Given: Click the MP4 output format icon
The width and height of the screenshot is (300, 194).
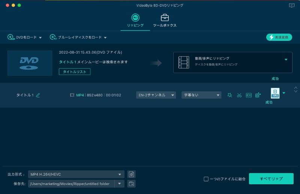Looking at the screenshot, I should click(x=275, y=93).
